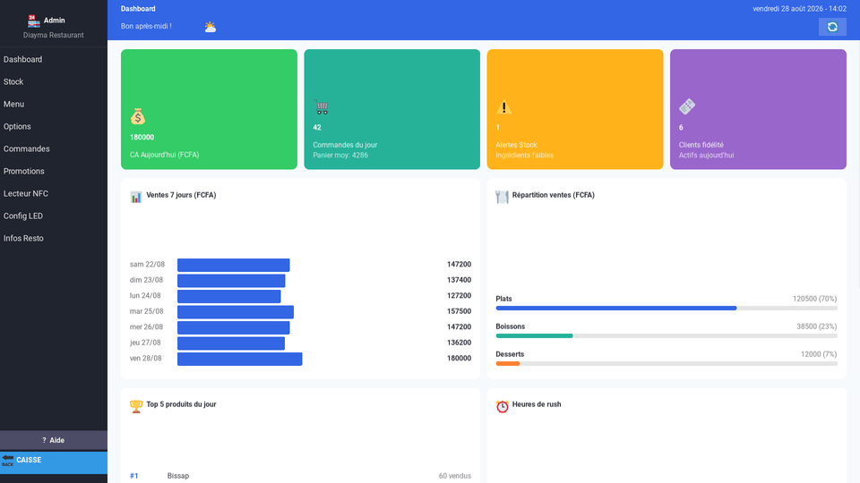Screen dimensions: 860x483
Task: Click the trophy icon beside Top 5 produits
Action: [136, 406]
